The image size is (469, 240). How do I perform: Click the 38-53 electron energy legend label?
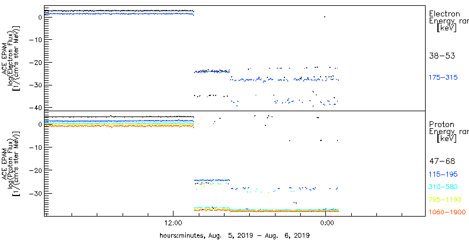pyautogui.click(x=442, y=56)
